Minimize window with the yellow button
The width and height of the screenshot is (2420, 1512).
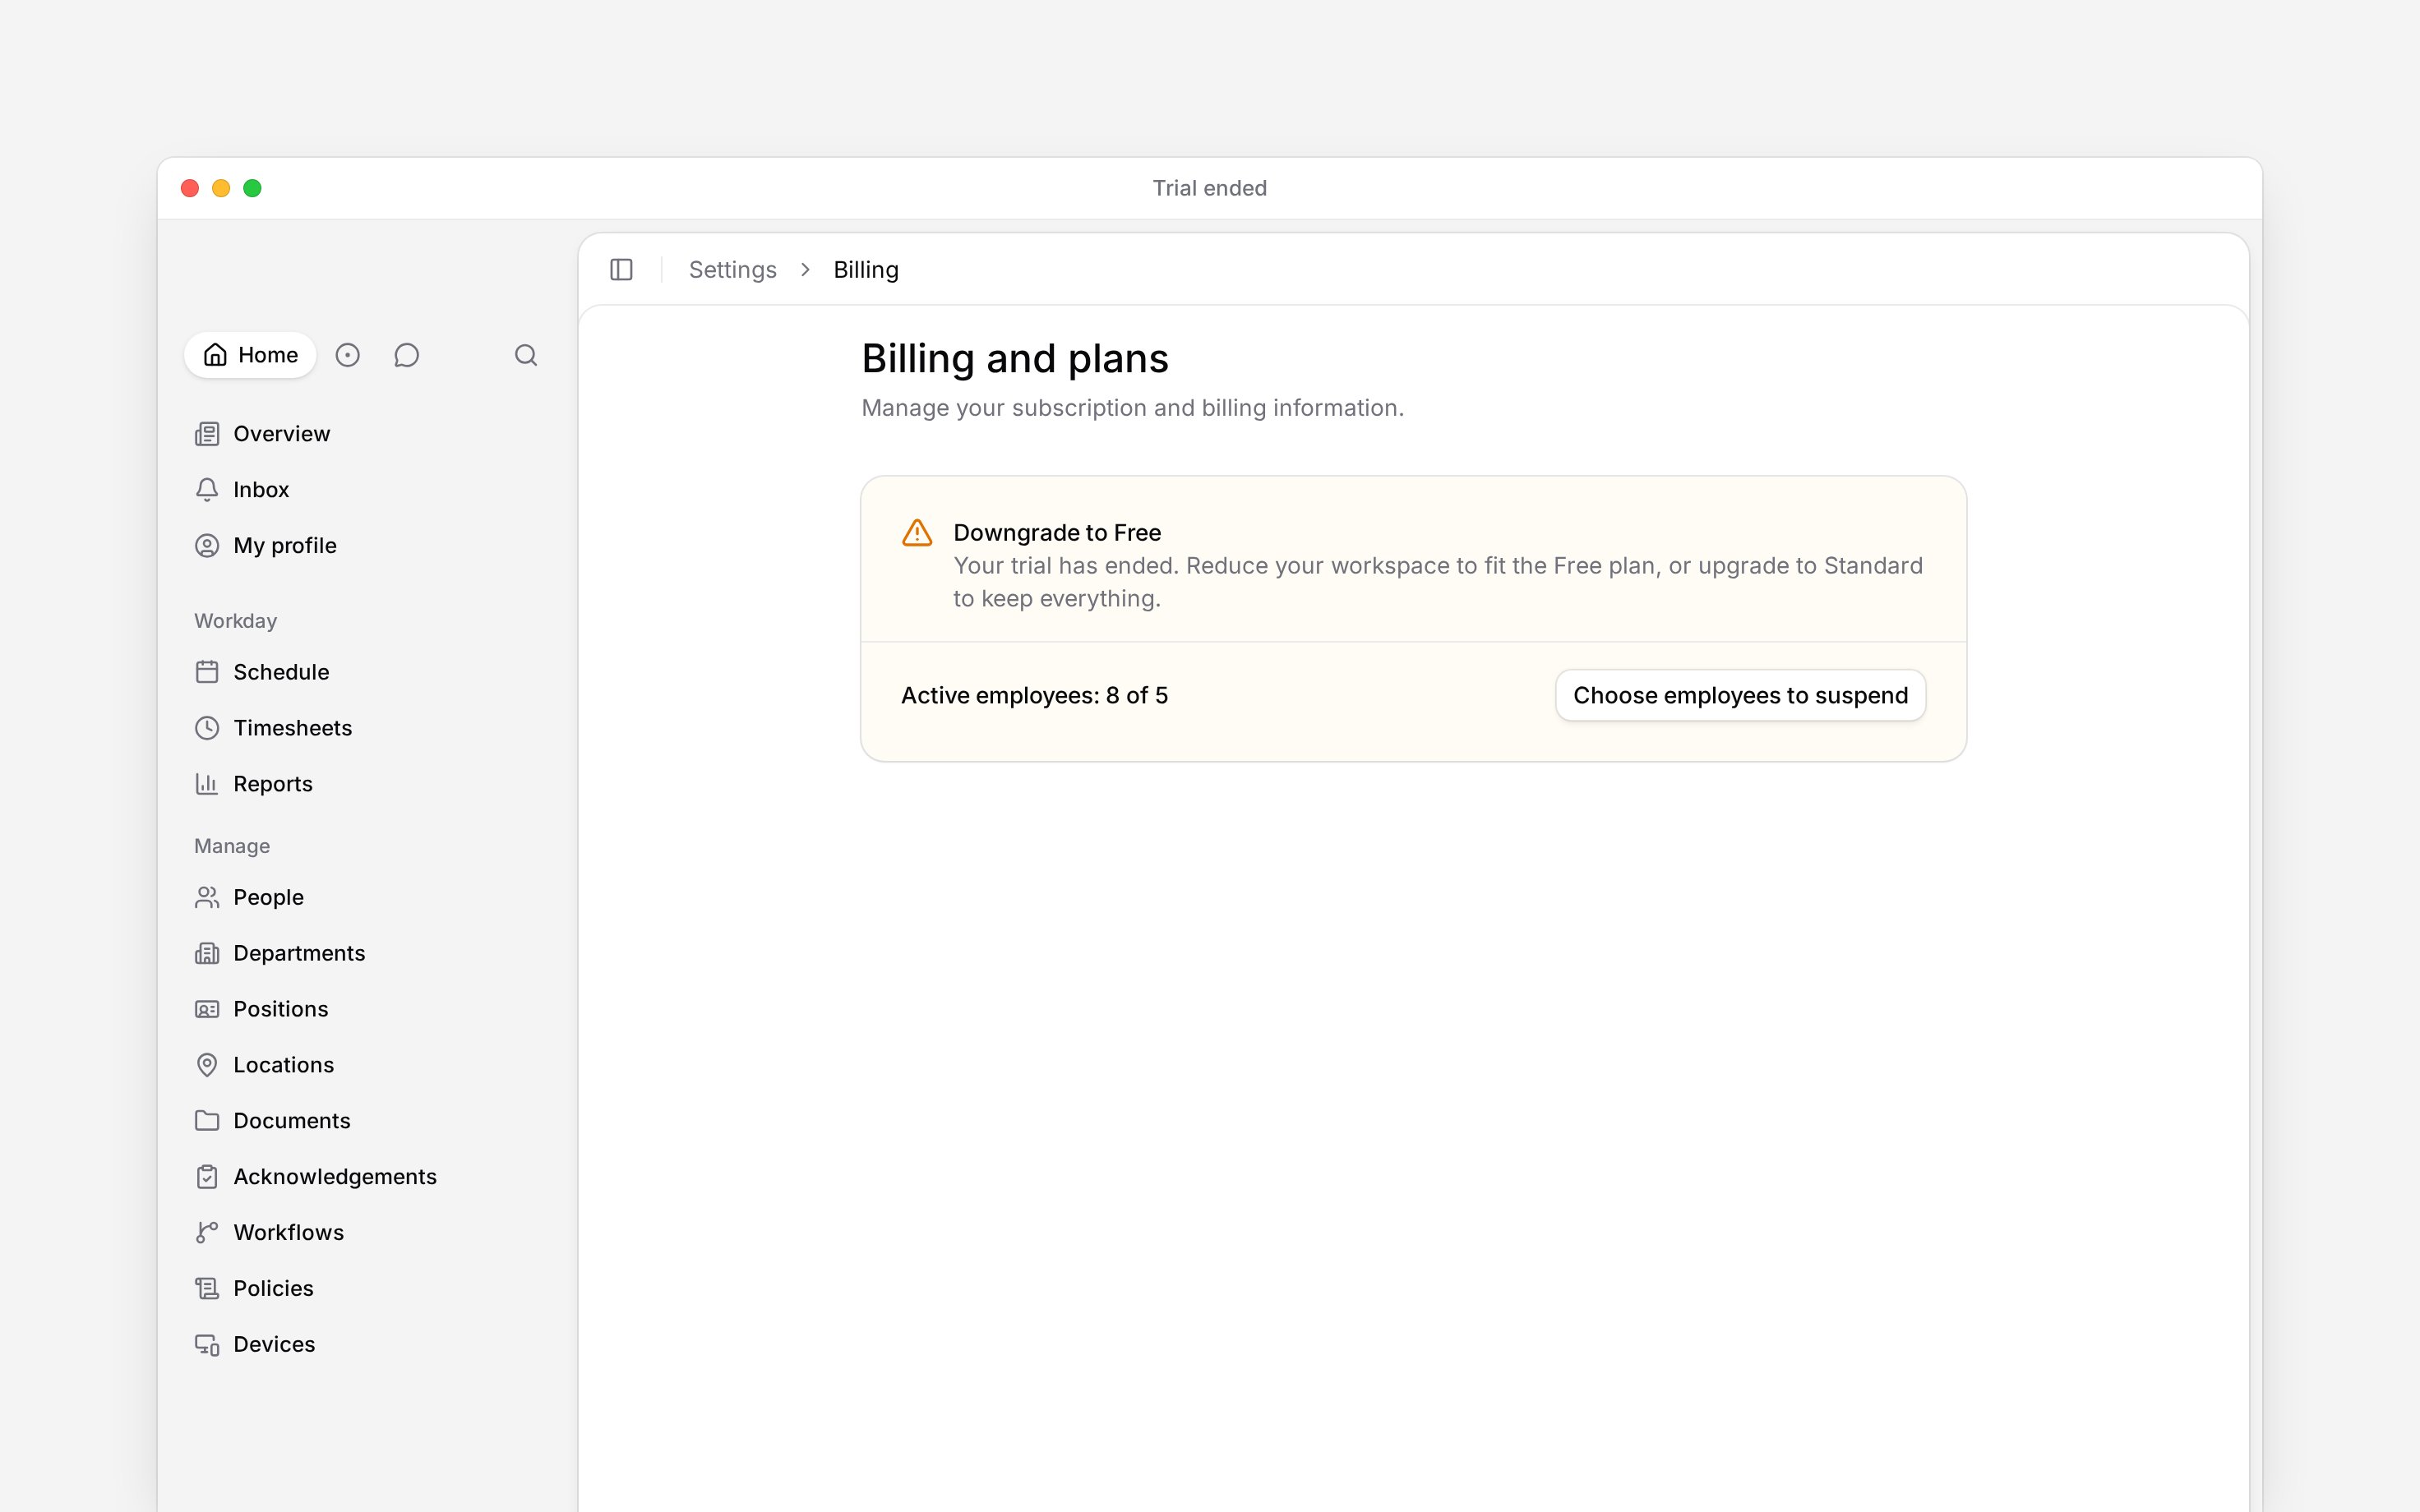[221, 188]
